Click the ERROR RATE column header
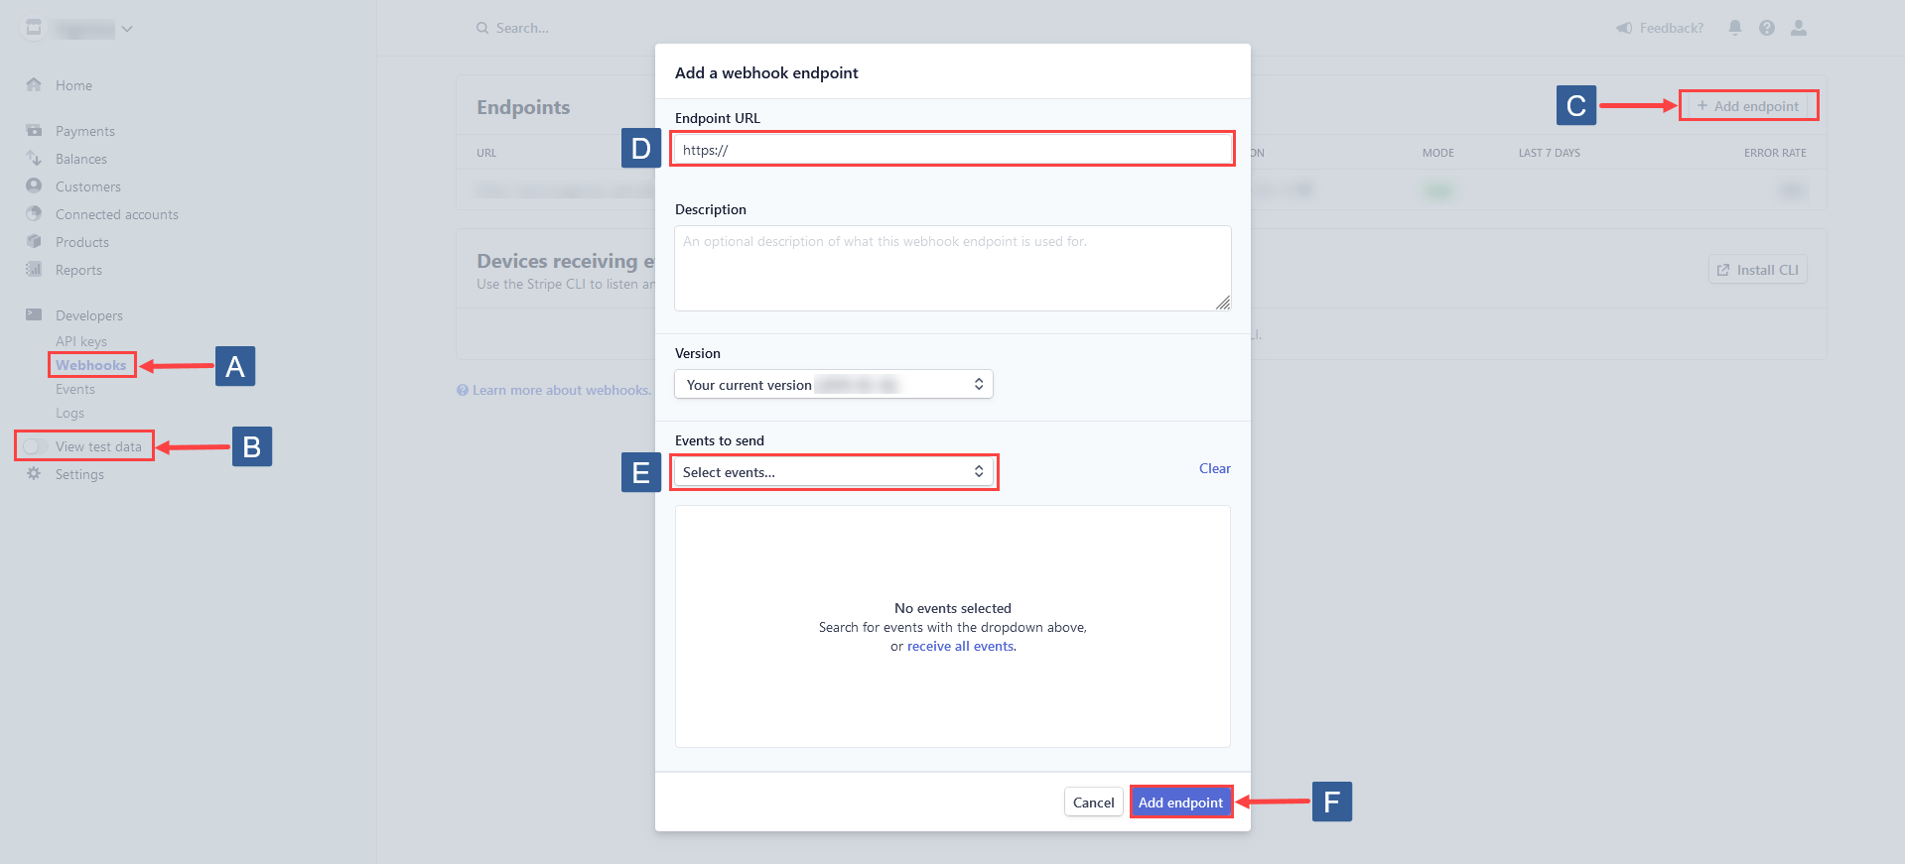Image resolution: width=1905 pixels, height=864 pixels. pyautogui.click(x=1775, y=153)
